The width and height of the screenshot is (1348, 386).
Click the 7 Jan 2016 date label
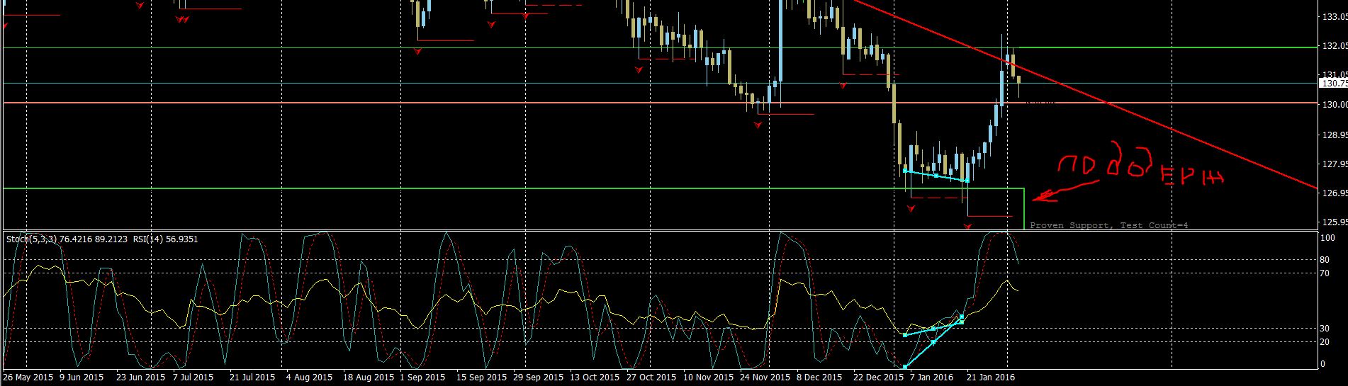pos(931,378)
